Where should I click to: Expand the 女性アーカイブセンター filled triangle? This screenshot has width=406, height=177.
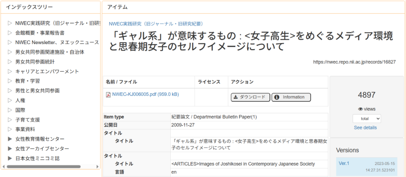[x=10, y=149]
